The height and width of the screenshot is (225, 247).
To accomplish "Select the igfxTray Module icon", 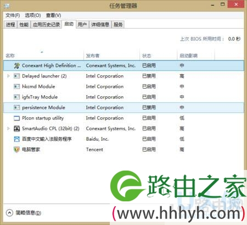I will point(16,97).
